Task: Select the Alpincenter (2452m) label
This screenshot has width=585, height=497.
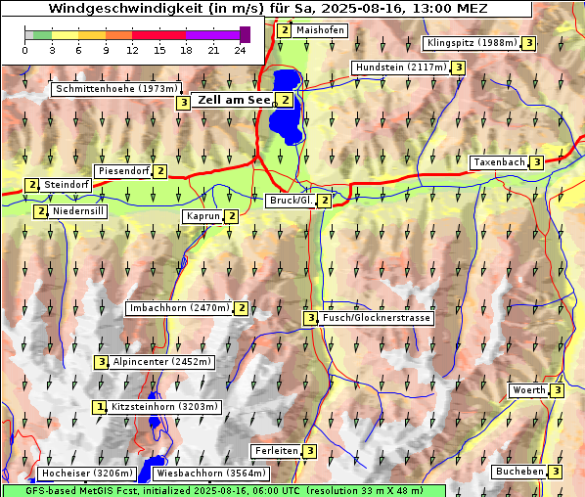Action: (x=161, y=362)
